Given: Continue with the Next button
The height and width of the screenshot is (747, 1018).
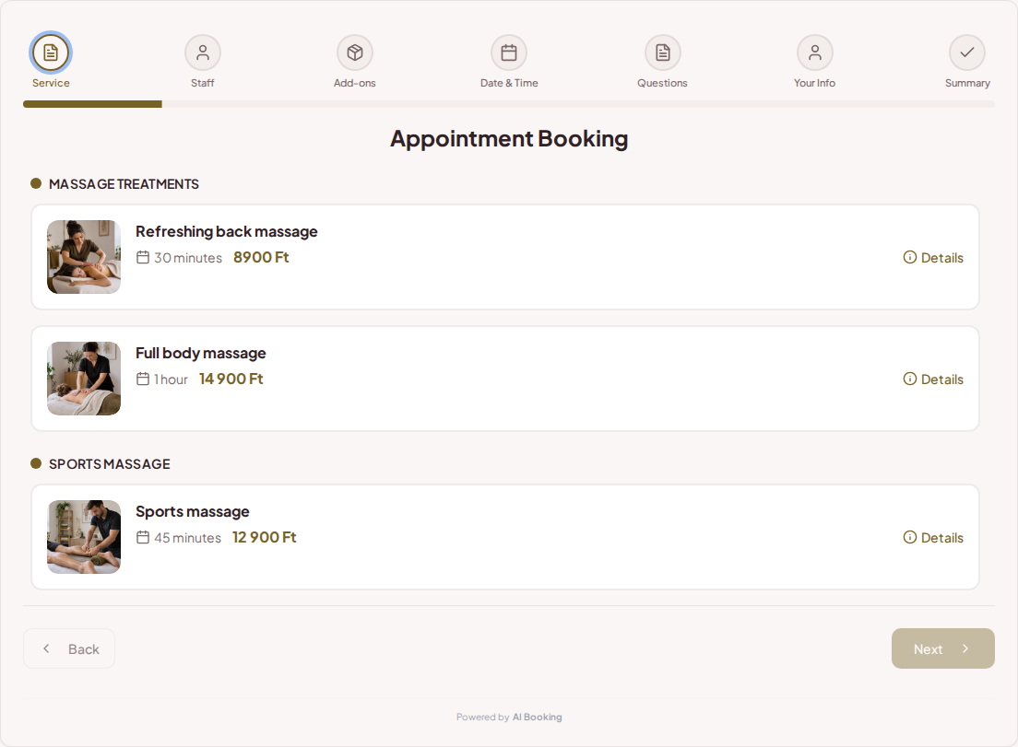Looking at the screenshot, I should pyautogui.click(x=942, y=648).
